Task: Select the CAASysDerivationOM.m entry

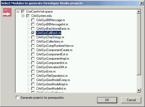Action: [x=52, y=67]
